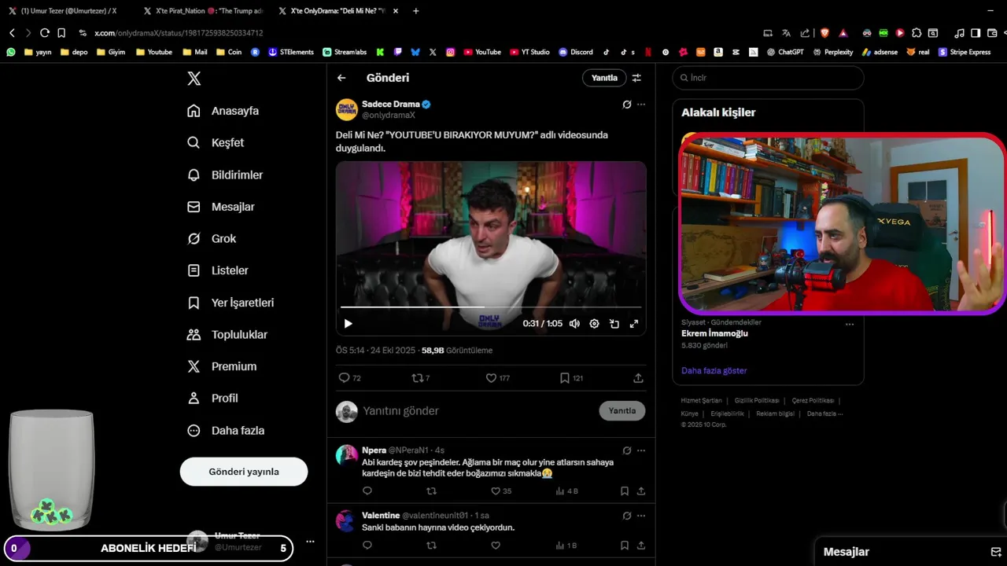Open reply sorting filter icon

636,78
